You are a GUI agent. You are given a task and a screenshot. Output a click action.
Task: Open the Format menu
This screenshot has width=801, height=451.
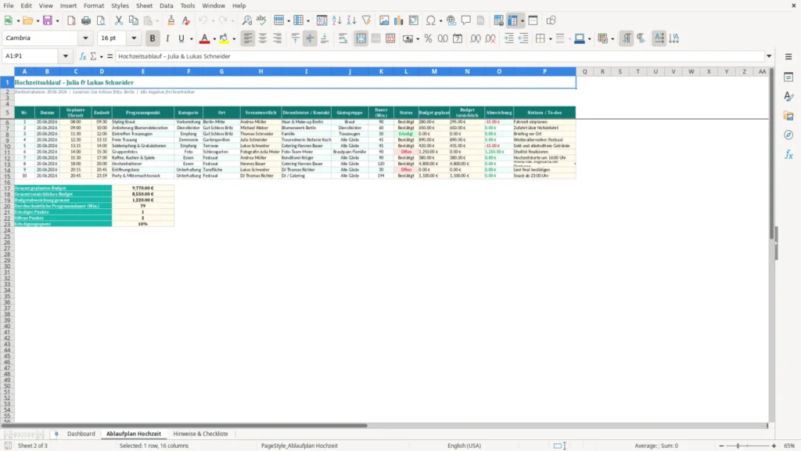pyautogui.click(x=94, y=5)
